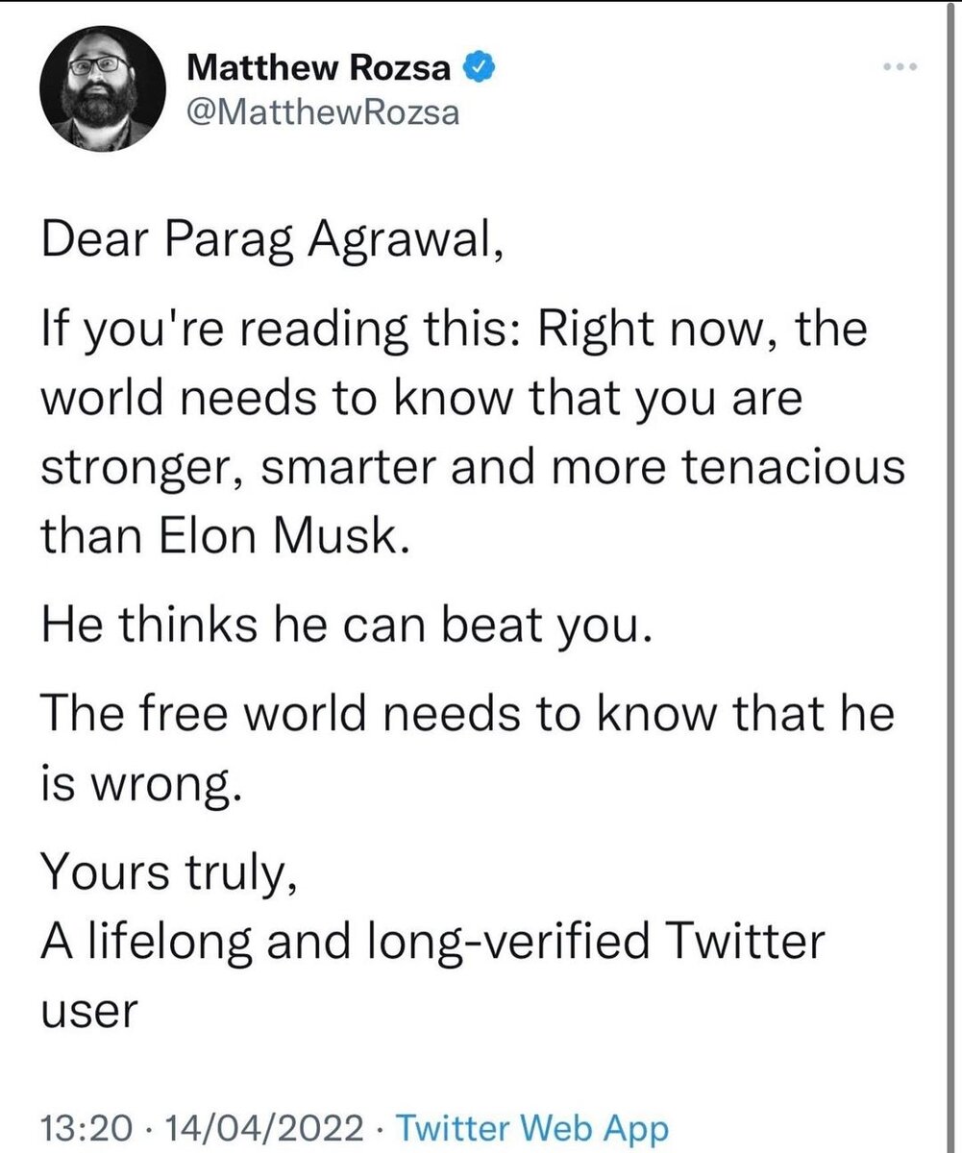The height and width of the screenshot is (1153, 962).
Task: Click the 14/04/2022 date
Action: click(261, 1125)
